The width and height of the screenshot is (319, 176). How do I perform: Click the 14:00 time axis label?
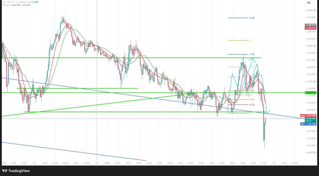click(170, 163)
